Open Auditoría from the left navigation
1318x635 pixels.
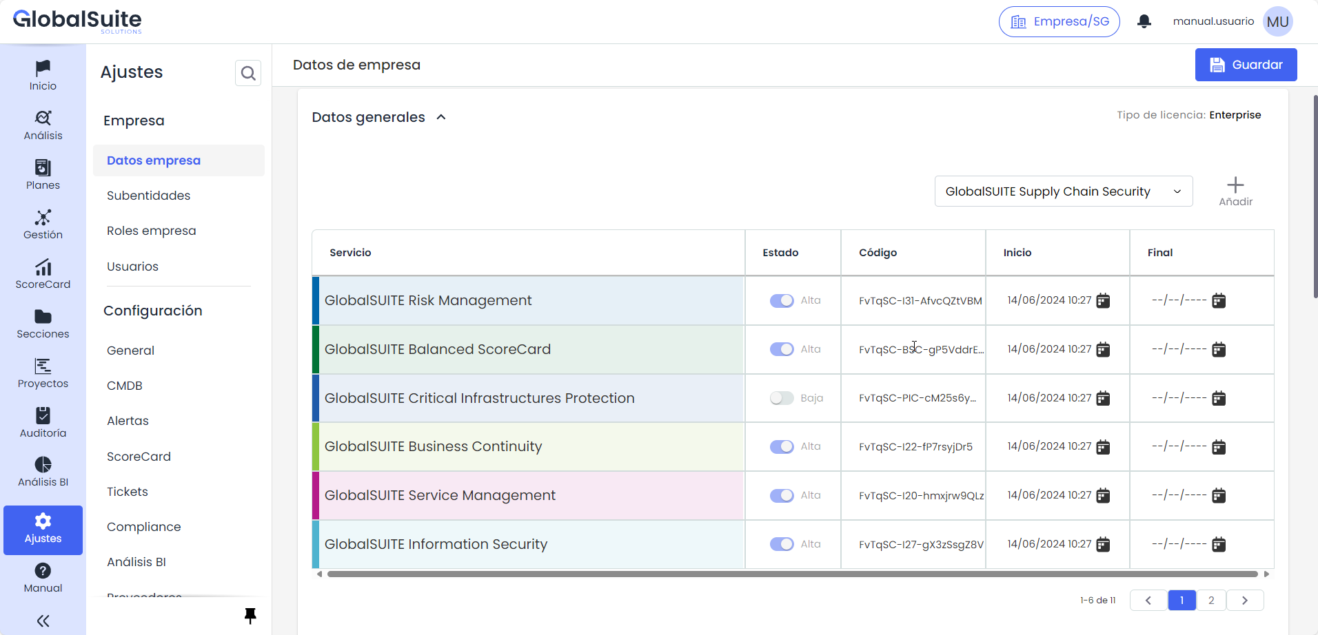pyautogui.click(x=43, y=423)
